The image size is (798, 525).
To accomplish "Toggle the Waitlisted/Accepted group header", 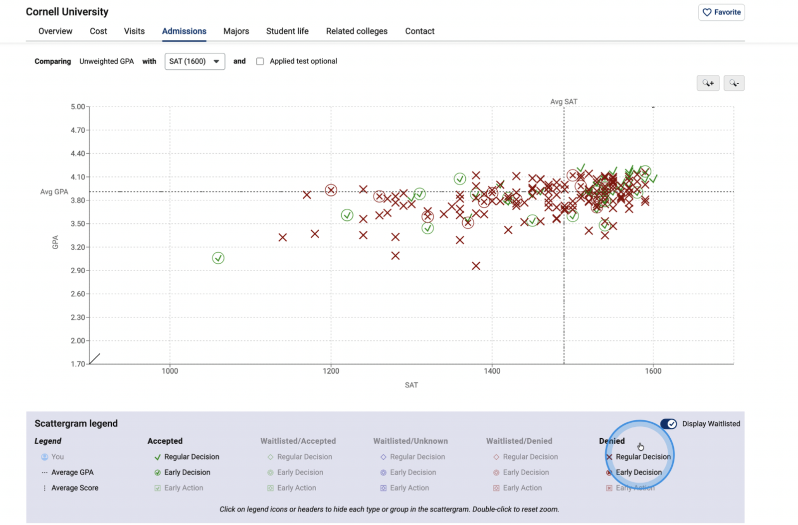I will (298, 441).
